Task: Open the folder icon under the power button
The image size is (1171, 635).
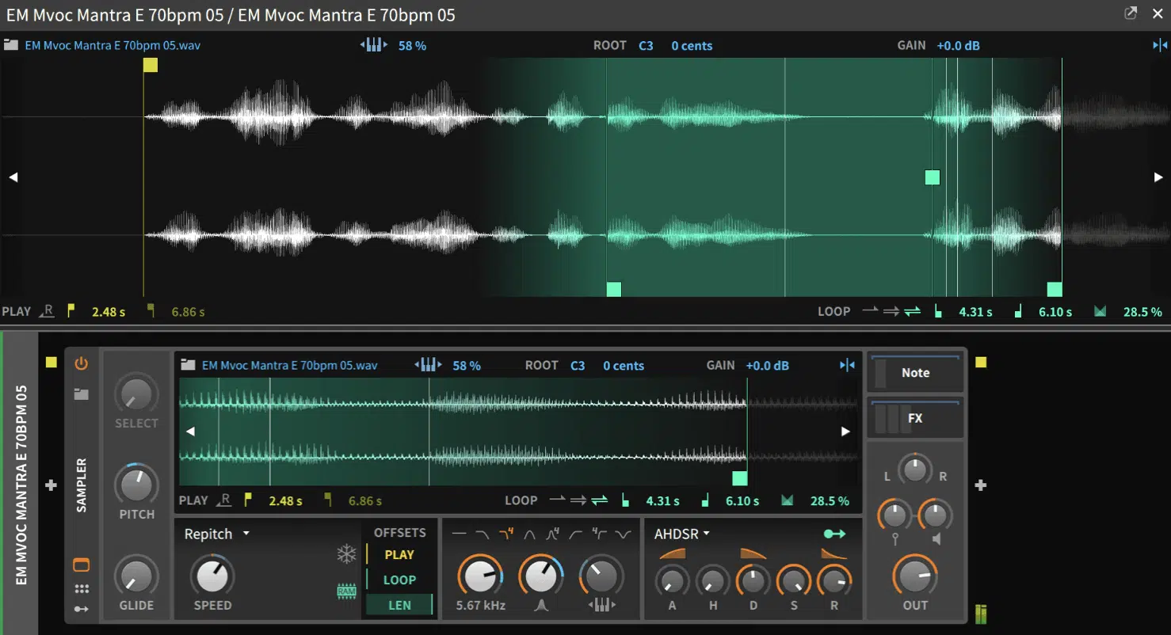Action: coord(81,394)
